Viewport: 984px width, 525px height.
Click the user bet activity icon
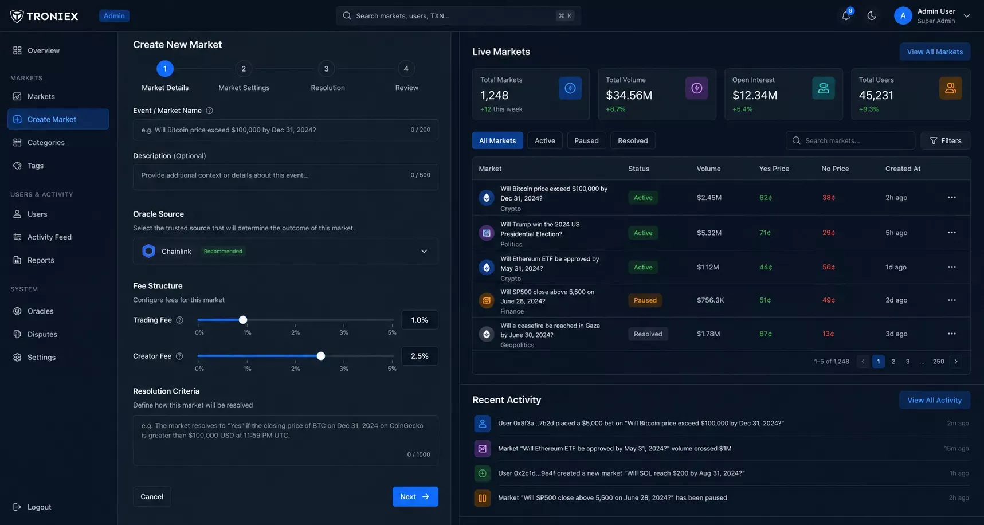tap(483, 424)
